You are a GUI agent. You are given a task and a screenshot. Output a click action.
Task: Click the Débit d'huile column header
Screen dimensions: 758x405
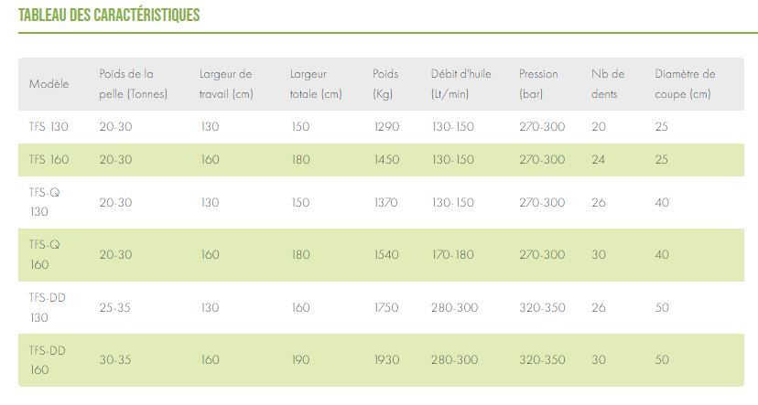461,84
